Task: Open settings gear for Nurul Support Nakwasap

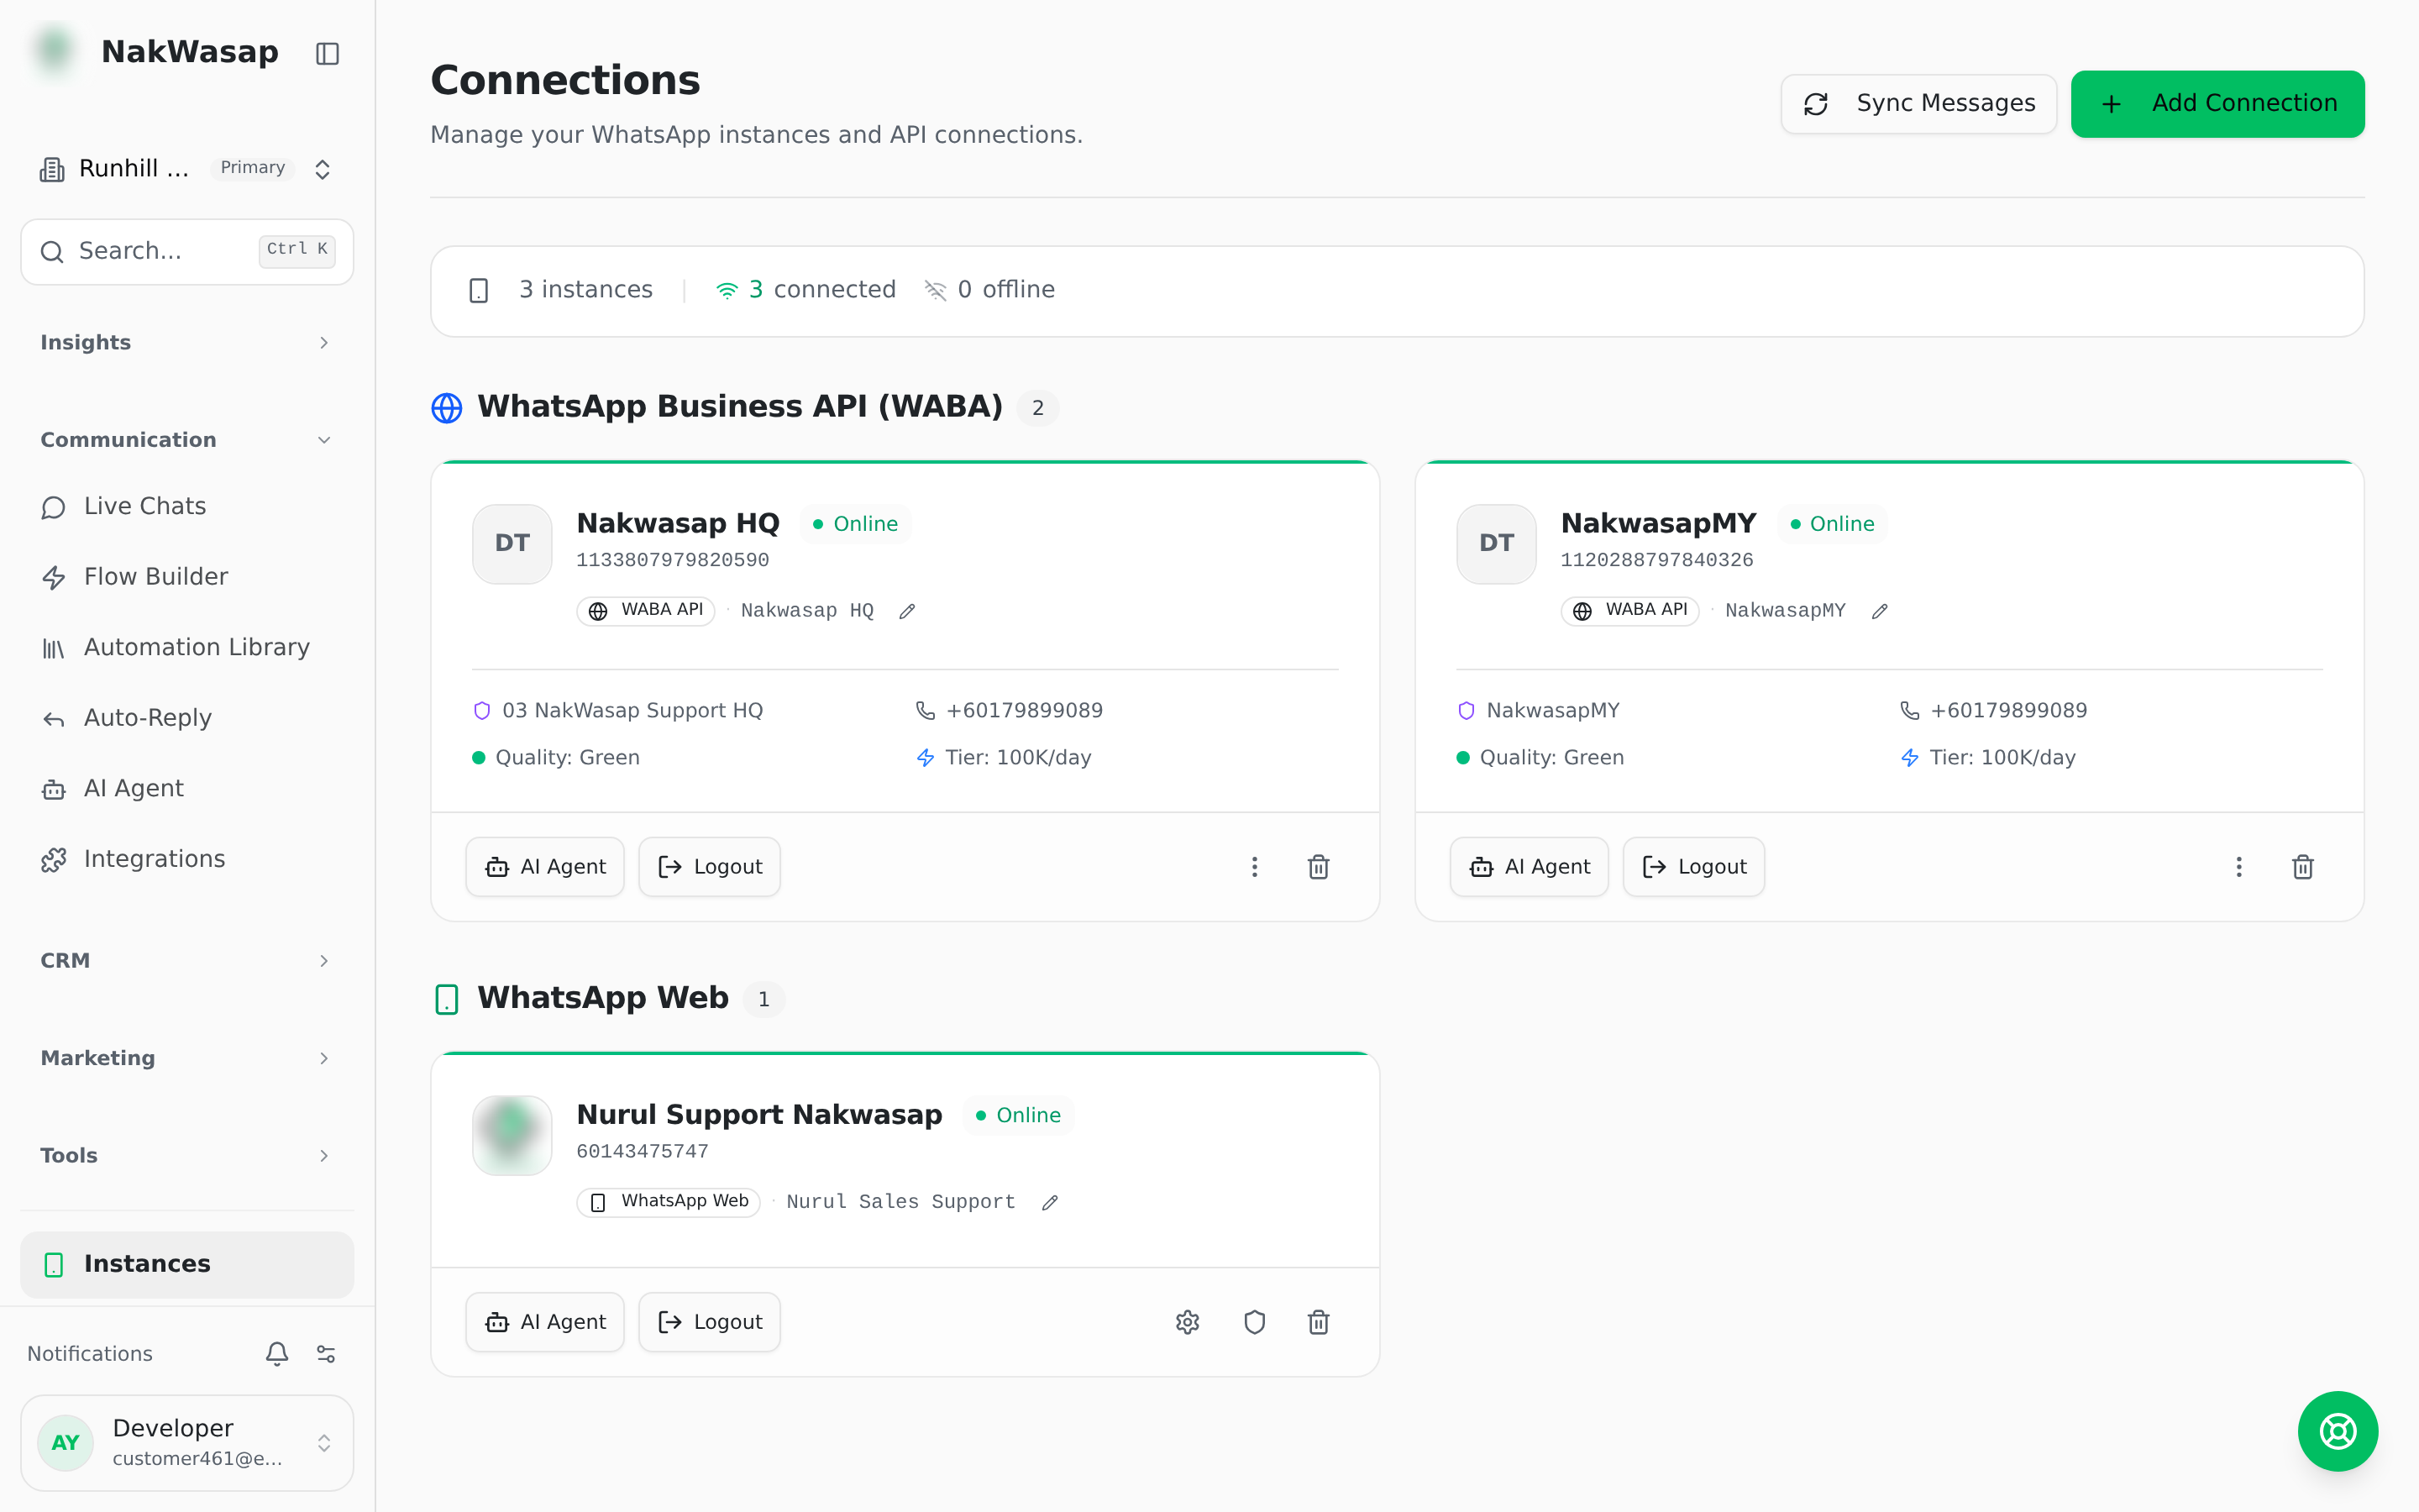Action: click(x=1188, y=1322)
